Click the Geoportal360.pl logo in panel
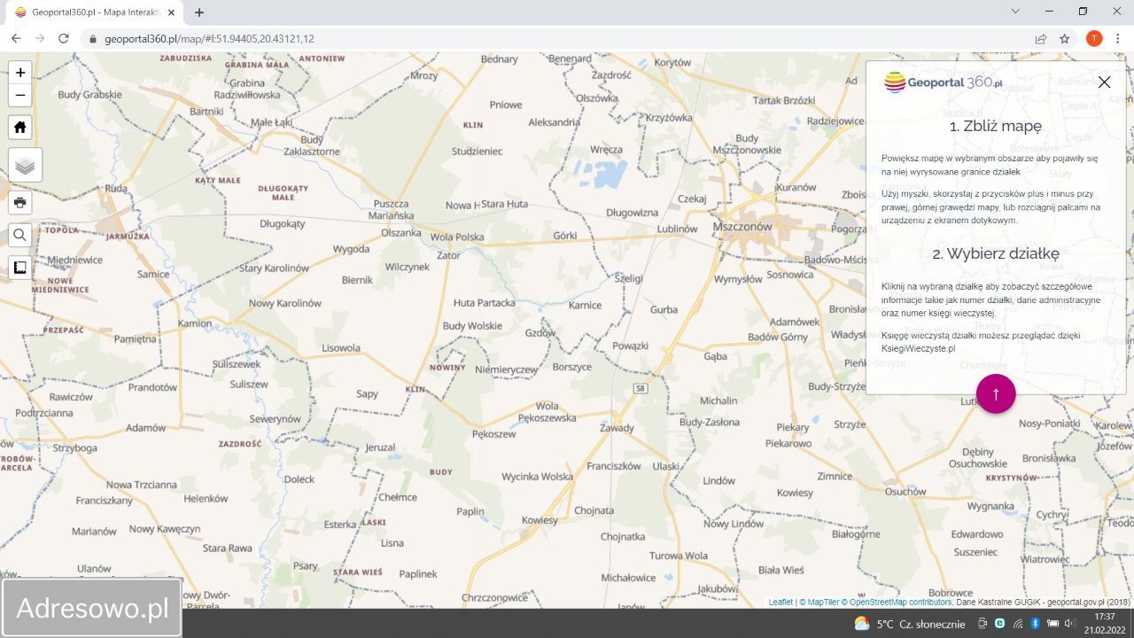 click(944, 82)
